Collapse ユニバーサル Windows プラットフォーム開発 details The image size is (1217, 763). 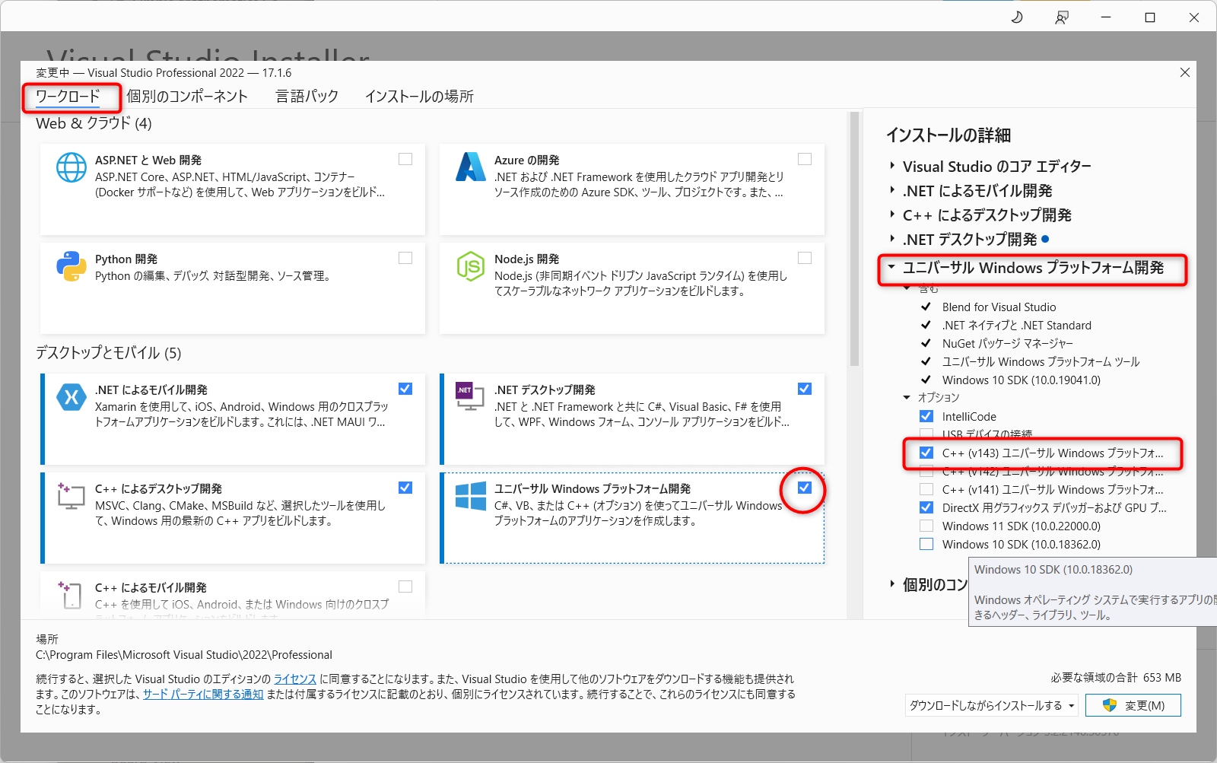coord(892,267)
